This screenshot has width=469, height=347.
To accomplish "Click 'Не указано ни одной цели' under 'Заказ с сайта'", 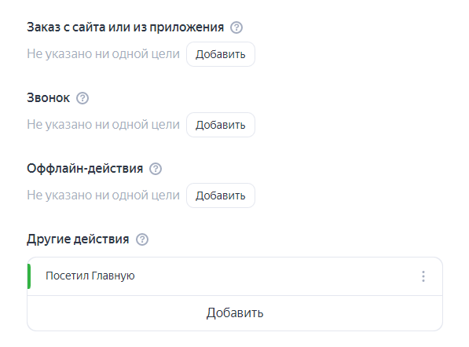I will pyautogui.click(x=103, y=54).
